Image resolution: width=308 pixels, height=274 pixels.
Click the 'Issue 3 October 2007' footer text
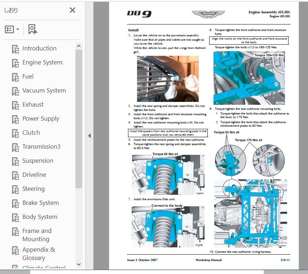pos(142,260)
